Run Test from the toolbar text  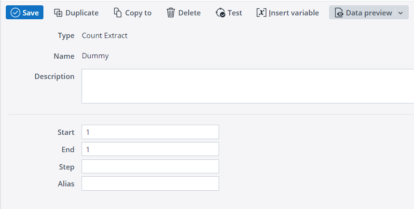click(235, 13)
